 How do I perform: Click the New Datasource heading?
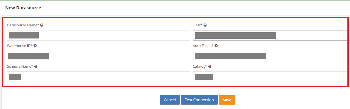coord(23,8)
